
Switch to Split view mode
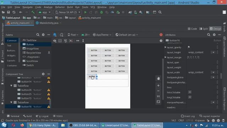[203, 29]
